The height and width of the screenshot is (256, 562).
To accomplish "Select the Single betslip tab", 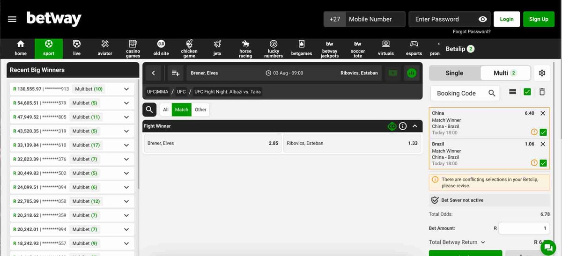I will pos(454,73).
